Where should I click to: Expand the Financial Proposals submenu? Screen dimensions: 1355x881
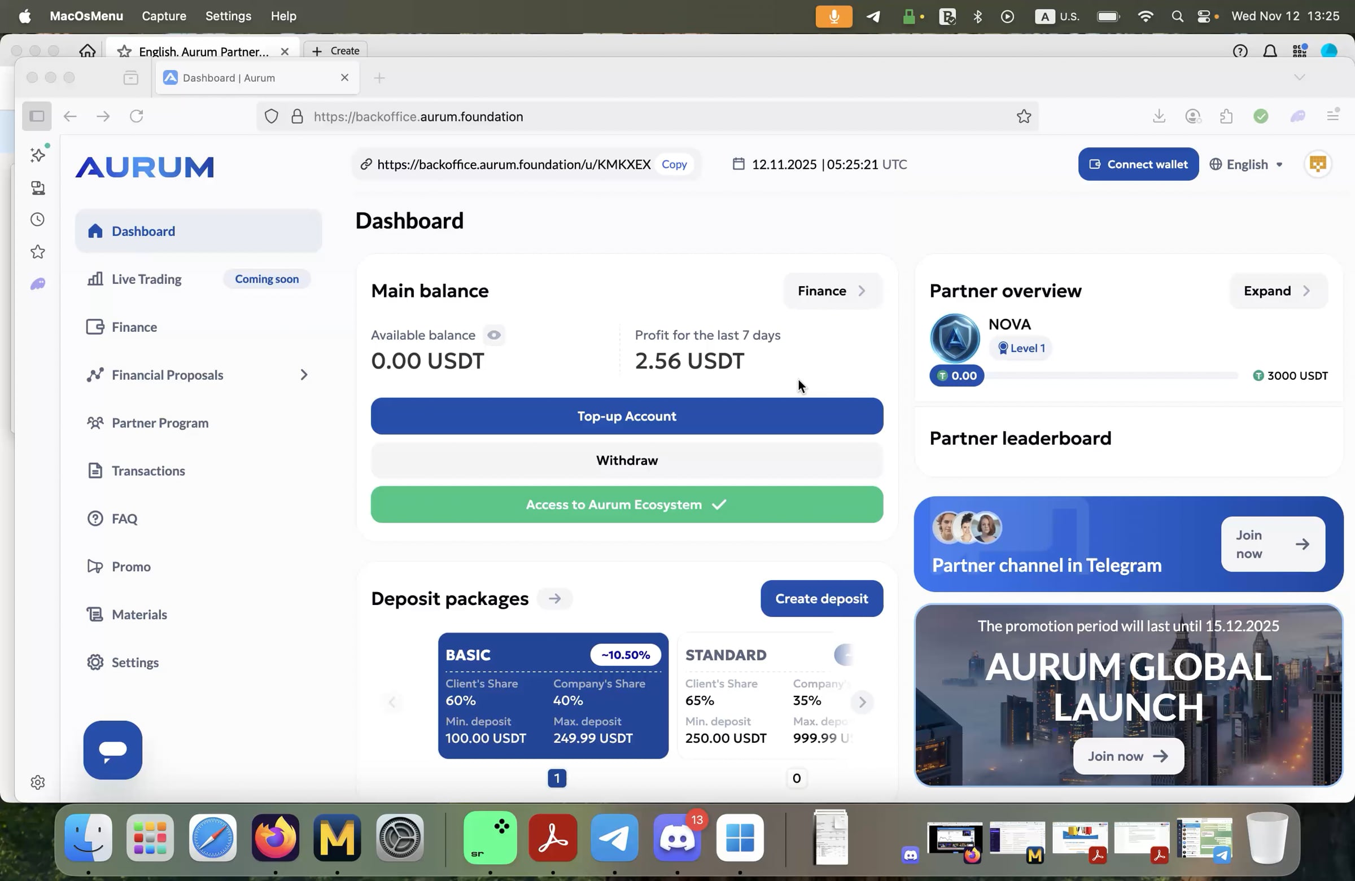[304, 375]
